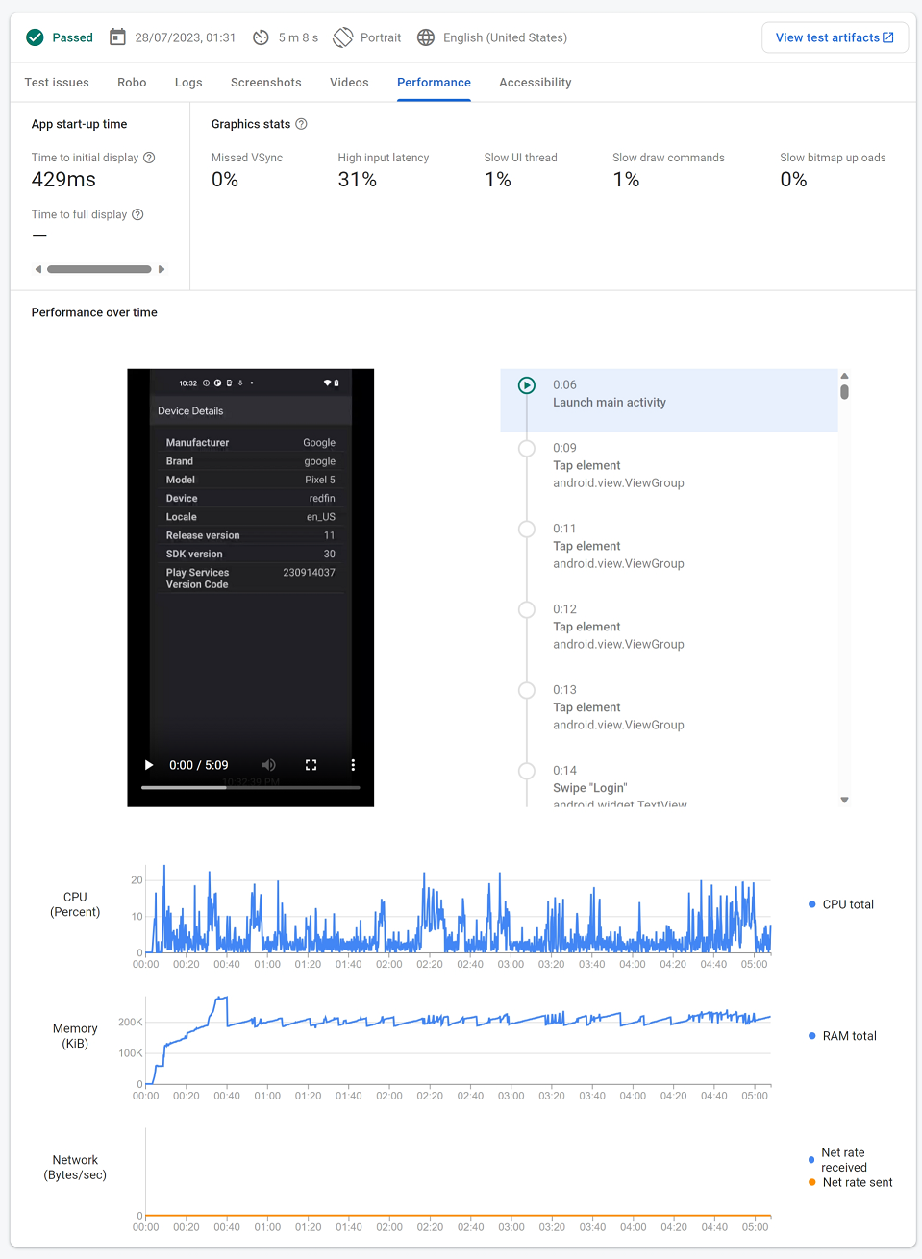Select the 0:13 Tap element step
This screenshot has height=1259, width=922.
click(669, 707)
